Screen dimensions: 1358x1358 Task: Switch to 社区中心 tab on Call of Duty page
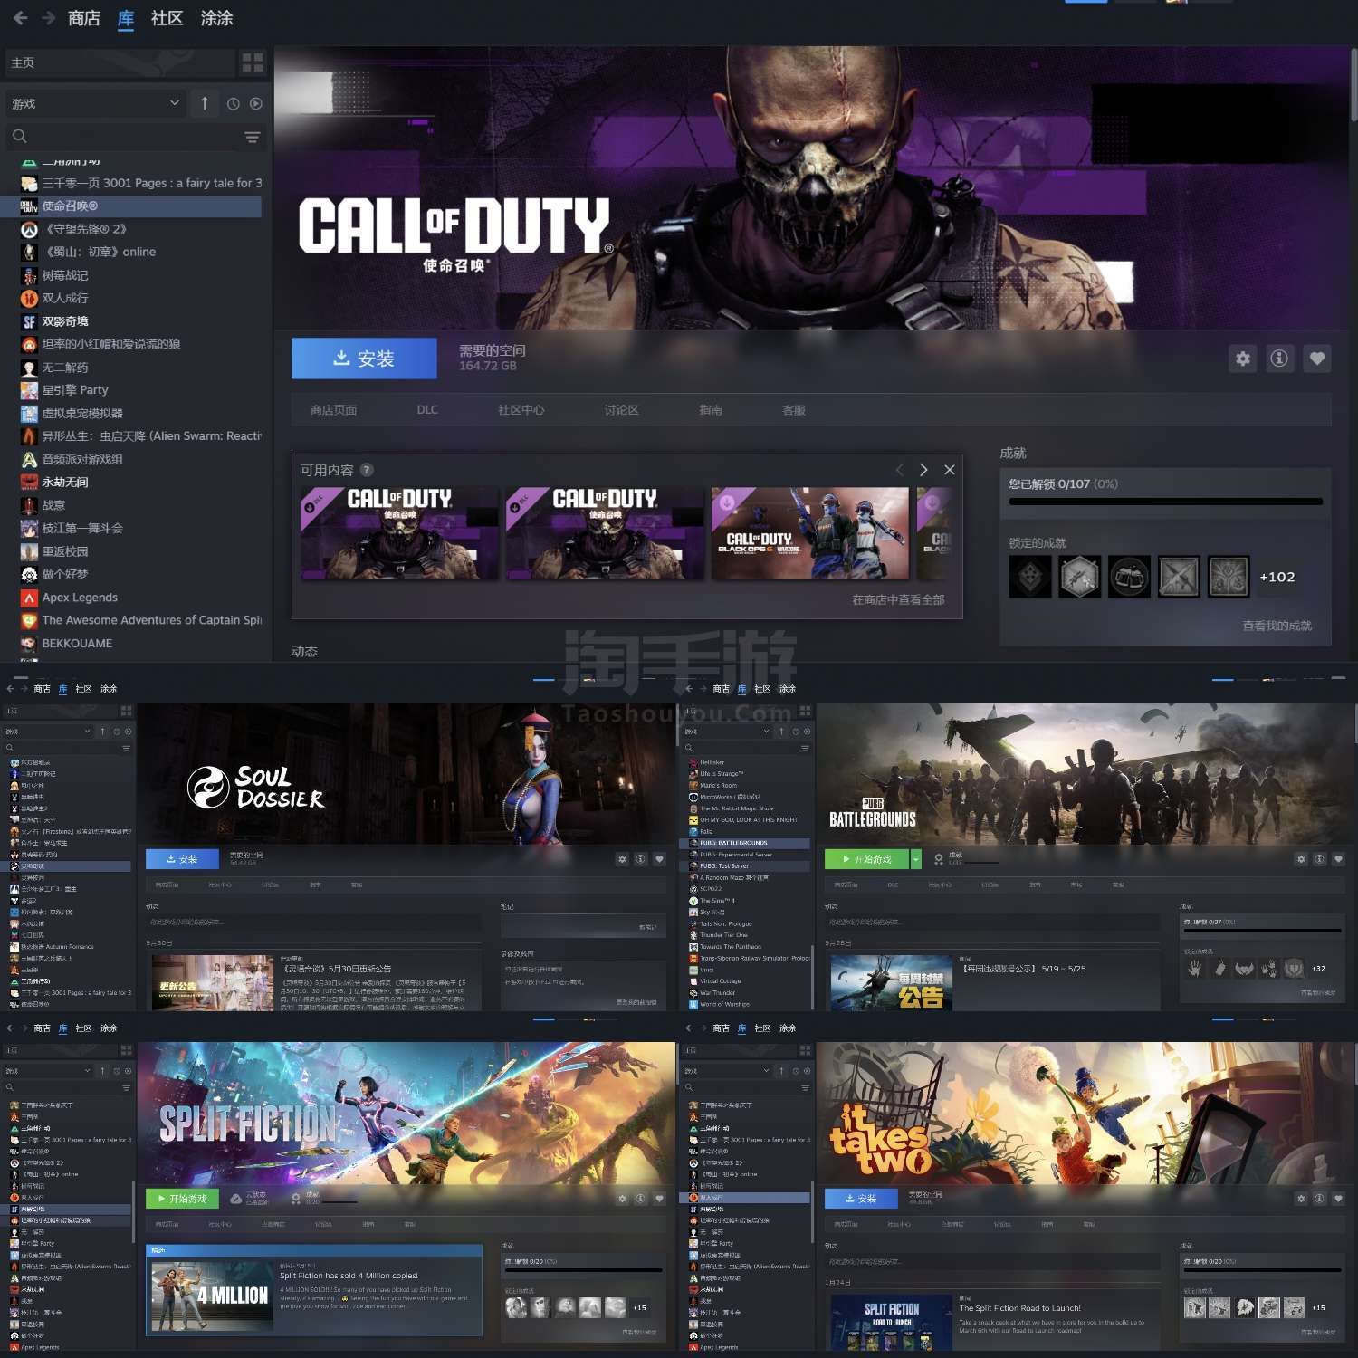pos(521,410)
